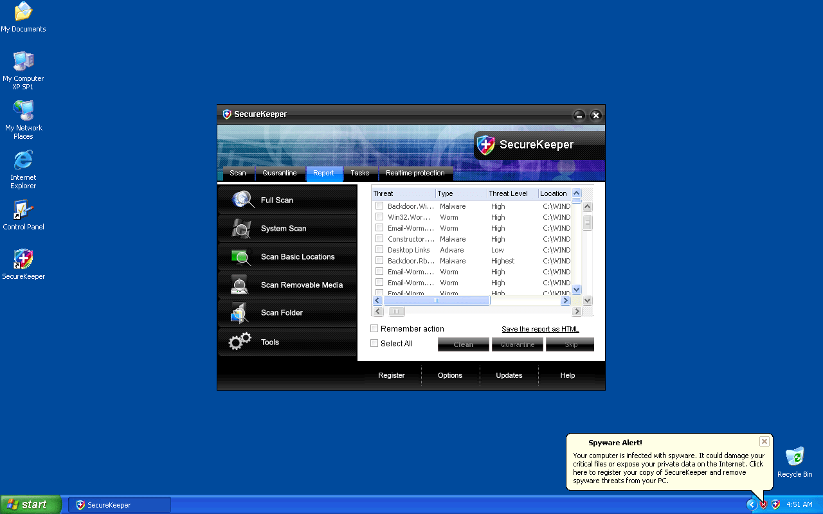Click the Scan Basic Locations icon
The image size is (823, 514).
[242, 257]
